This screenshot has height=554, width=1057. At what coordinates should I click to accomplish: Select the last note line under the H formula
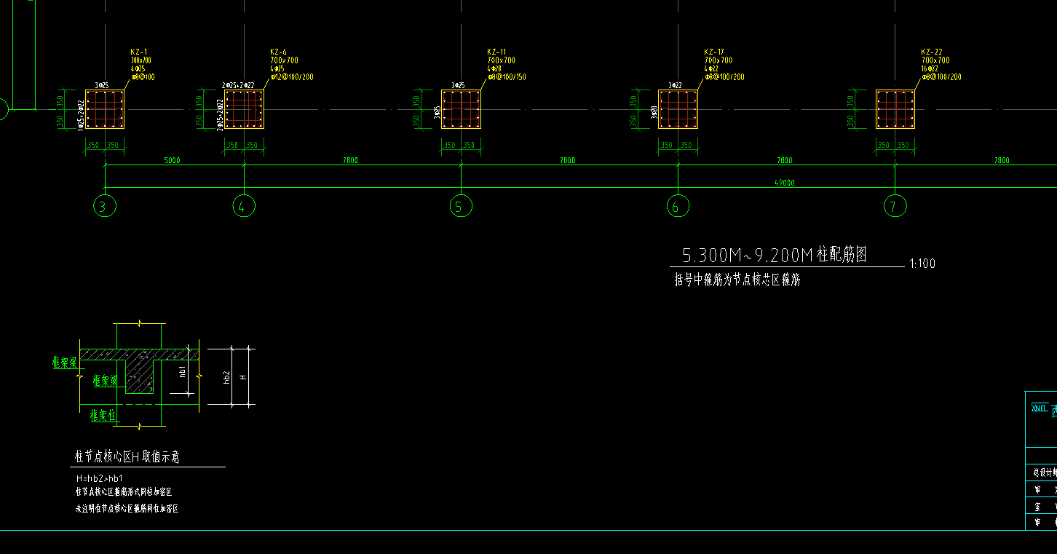[x=127, y=509]
